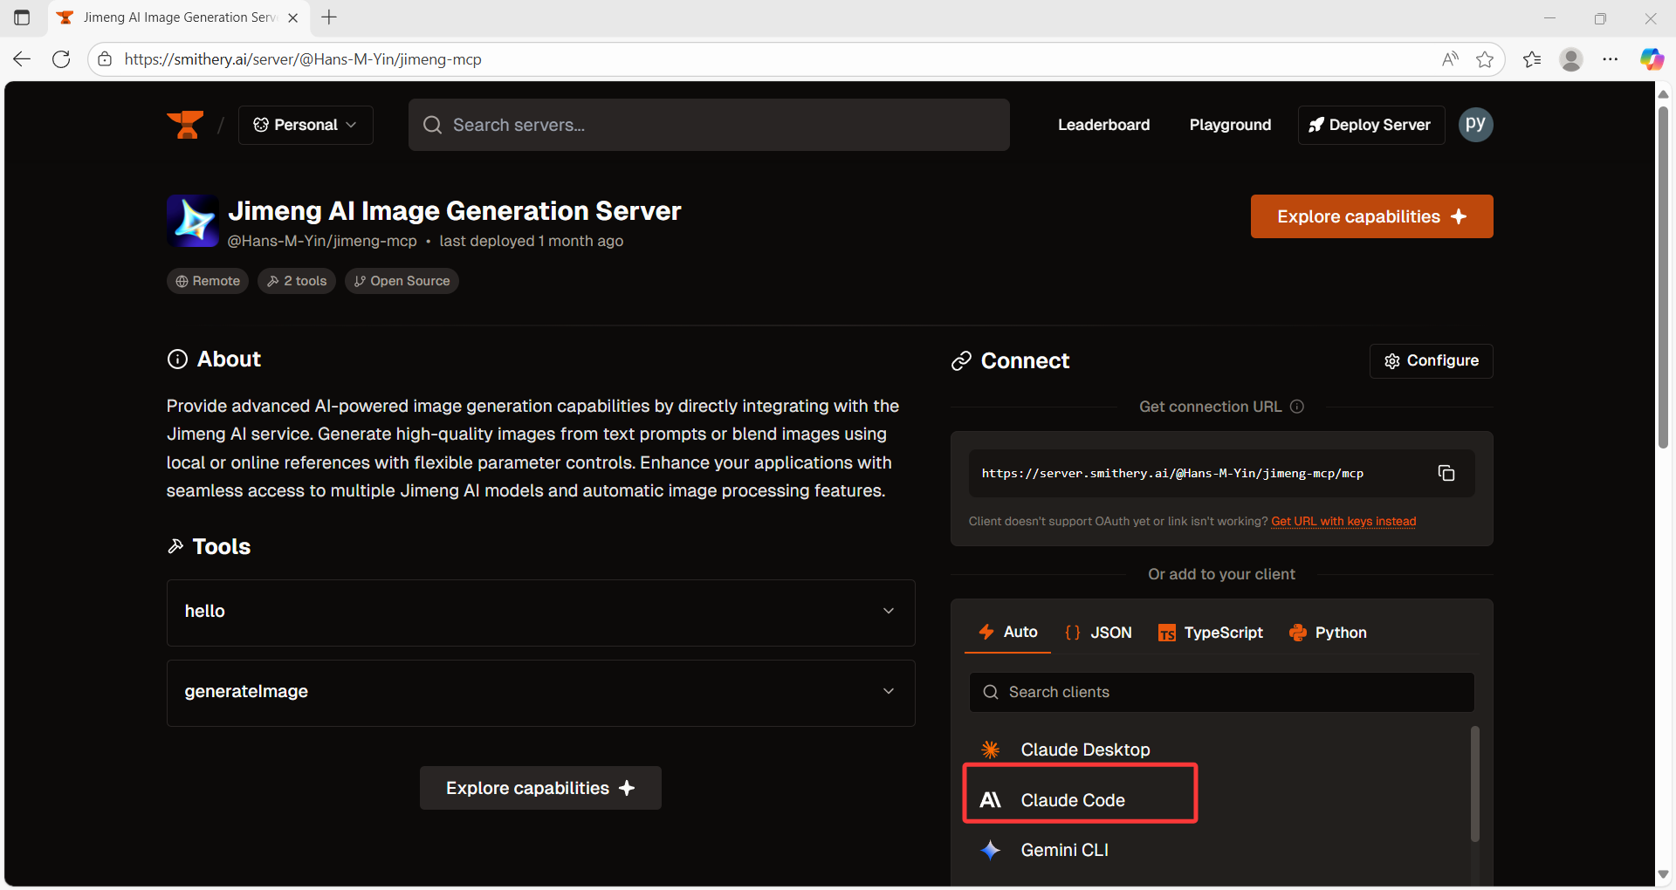Focus the Search clients field
This screenshot has width=1676, height=890.
1221,692
